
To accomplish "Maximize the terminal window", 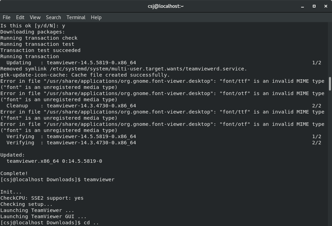I will tap(314, 6).
